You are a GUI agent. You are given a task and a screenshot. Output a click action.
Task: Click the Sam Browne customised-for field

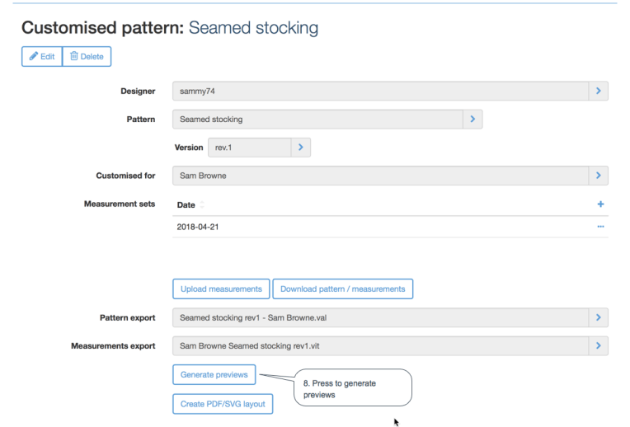pos(379,176)
